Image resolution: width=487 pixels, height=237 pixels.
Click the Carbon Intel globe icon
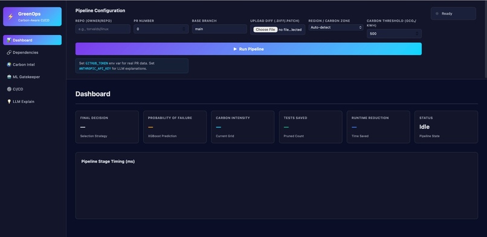click(9, 65)
